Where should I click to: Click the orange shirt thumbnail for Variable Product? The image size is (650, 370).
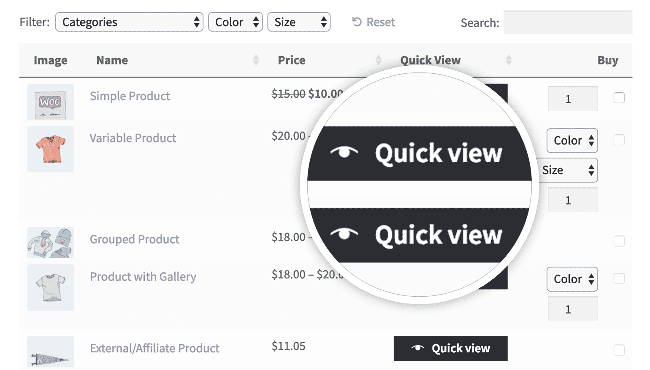click(50, 149)
